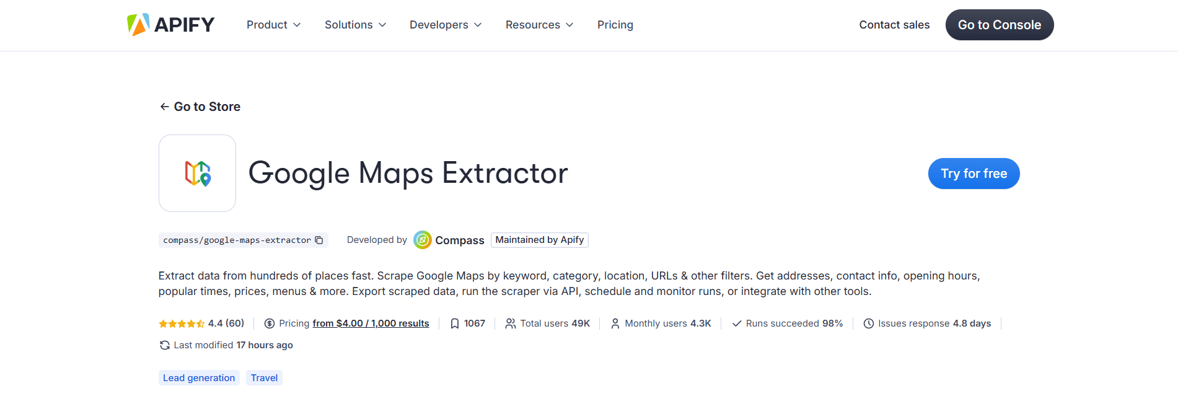Click the Try for free button
This screenshot has height=409, width=1178.
tap(974, 174)
